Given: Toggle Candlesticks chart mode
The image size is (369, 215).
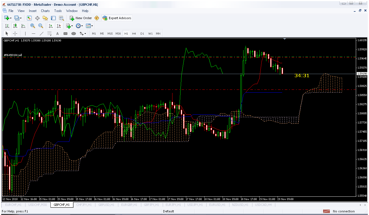Looking at the screenshot, I should click(x=15, y=26).
